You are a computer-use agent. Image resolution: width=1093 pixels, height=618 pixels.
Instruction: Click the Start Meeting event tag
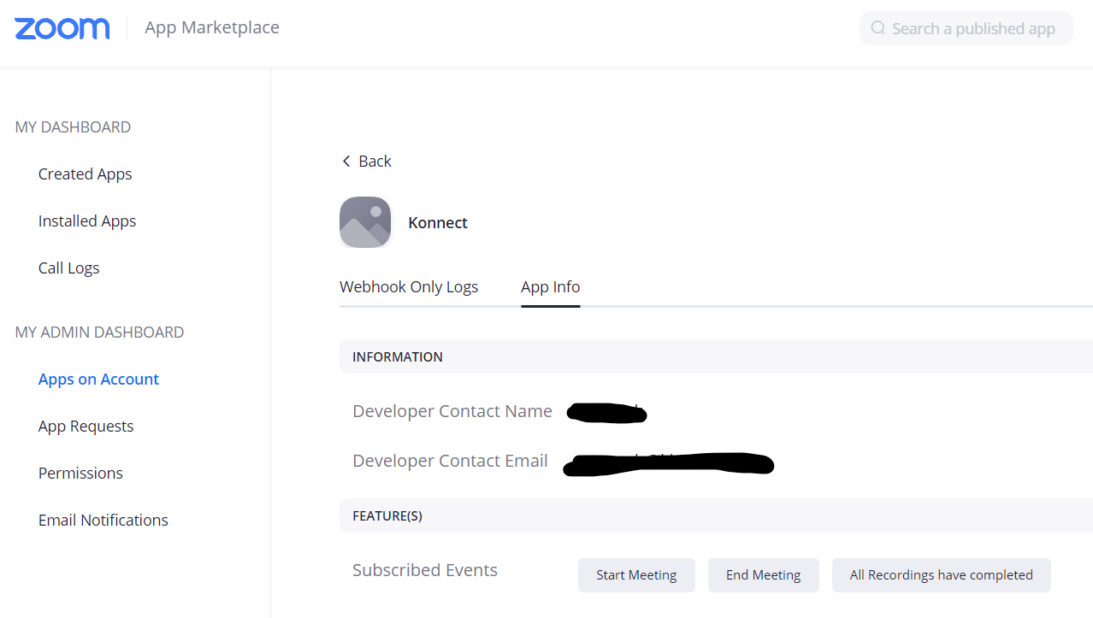[x=636, y=575]
